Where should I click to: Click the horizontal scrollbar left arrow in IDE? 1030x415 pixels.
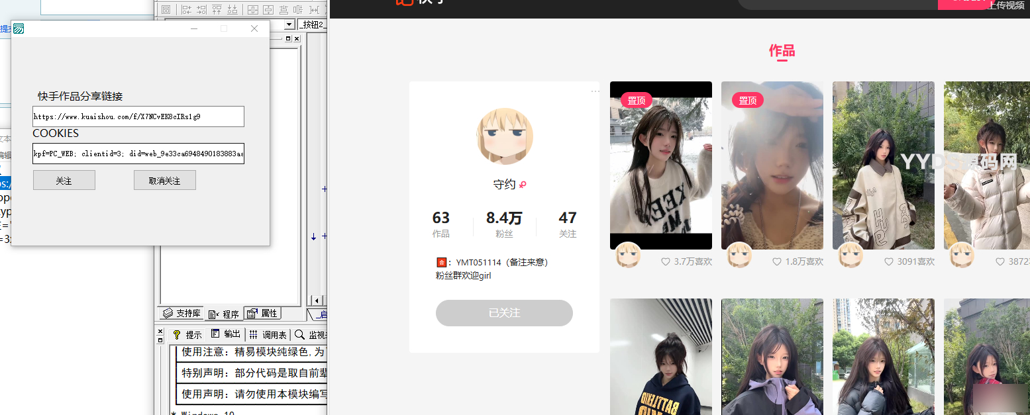click(x=317, y=301)
